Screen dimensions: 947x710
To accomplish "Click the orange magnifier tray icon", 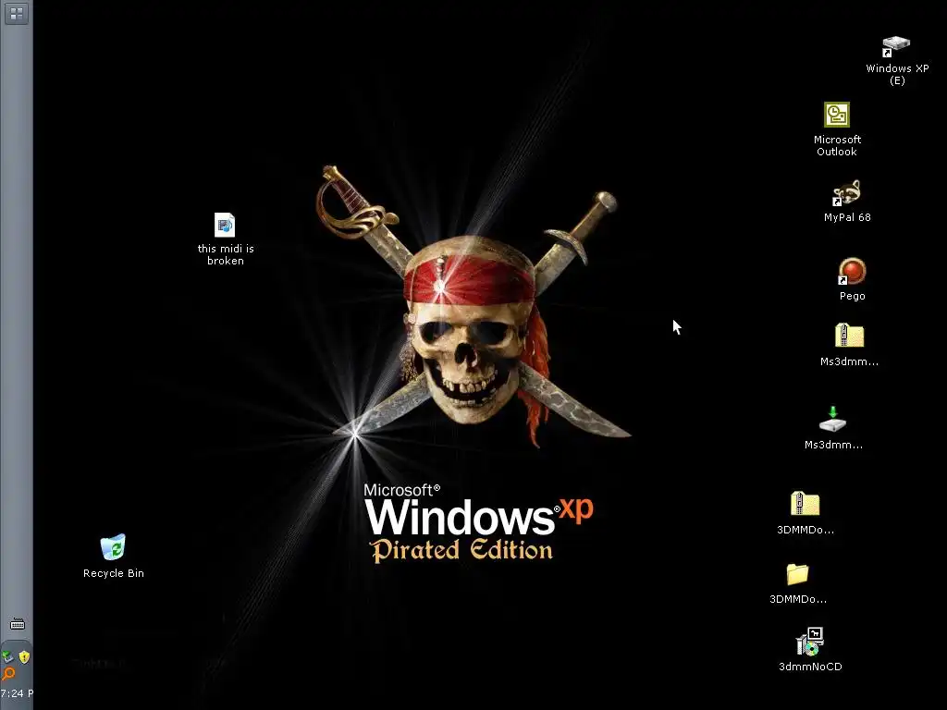I will (x=7, y=673).
